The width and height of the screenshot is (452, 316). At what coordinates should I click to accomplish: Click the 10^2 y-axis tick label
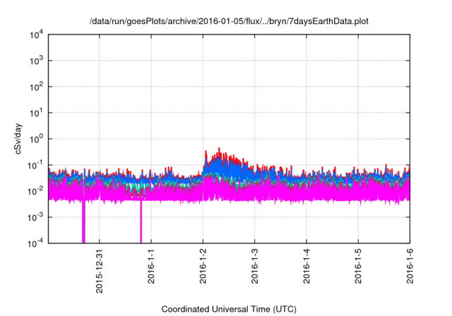[x=36, y=87]
